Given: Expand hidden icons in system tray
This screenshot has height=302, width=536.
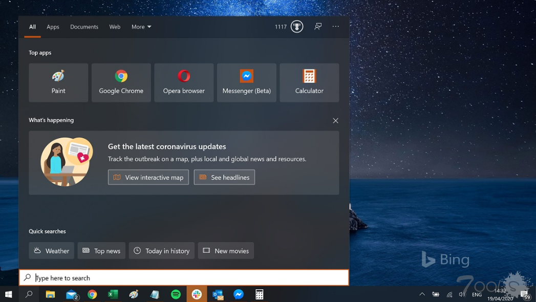Looking at the screenshot, I should pyautogui.click(x=422, y=294).
